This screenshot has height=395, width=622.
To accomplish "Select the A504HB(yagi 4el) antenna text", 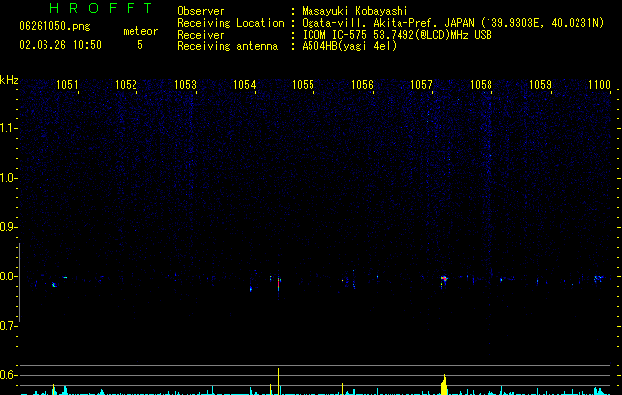I will (x=349, y=46).
